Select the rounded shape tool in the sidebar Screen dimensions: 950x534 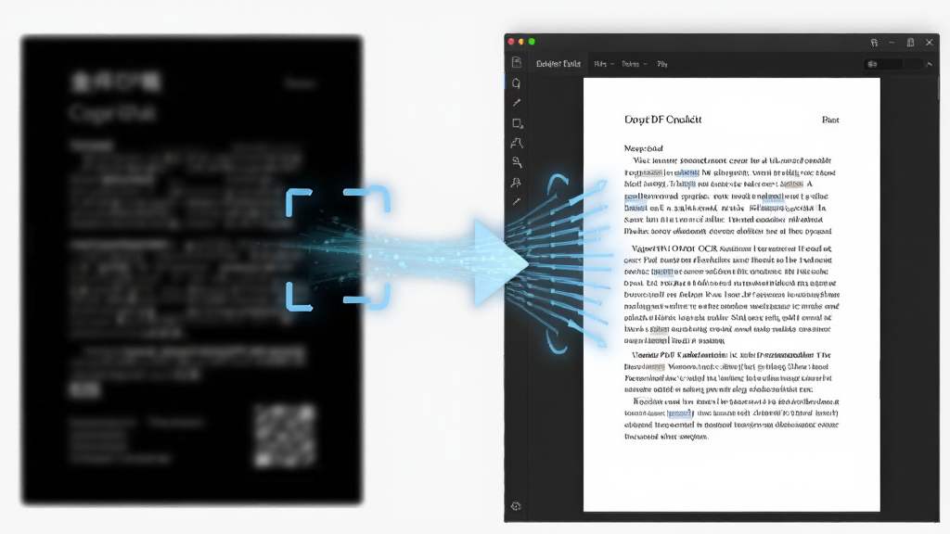tap(516, 83)
